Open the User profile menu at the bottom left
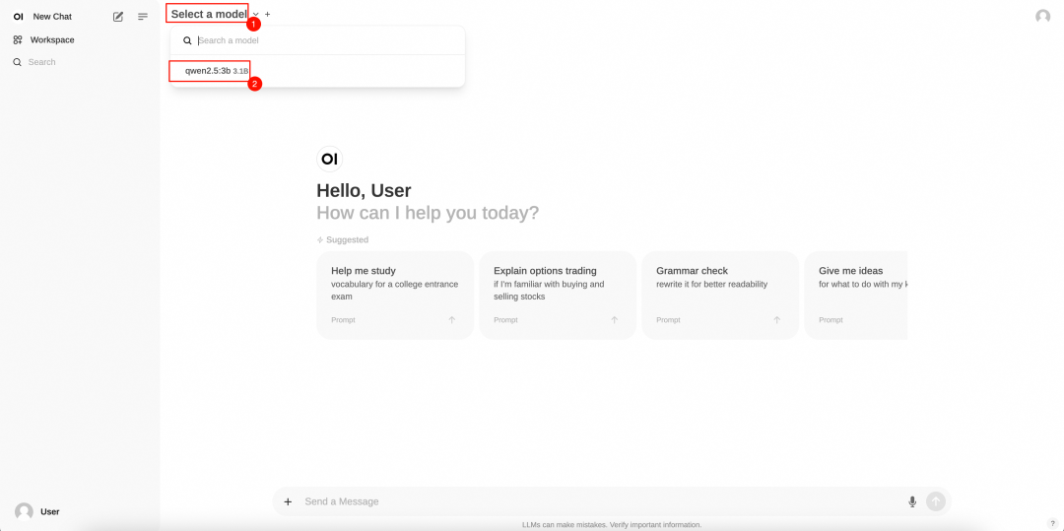 tap(38, 512)
